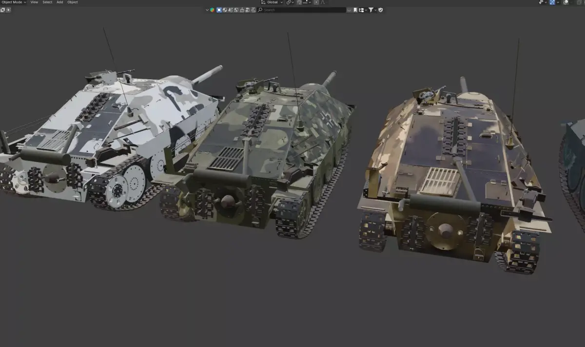Screen dimensions: 585x347
Task: Click the dashed square icon at top left
Action: coord(8,10)
